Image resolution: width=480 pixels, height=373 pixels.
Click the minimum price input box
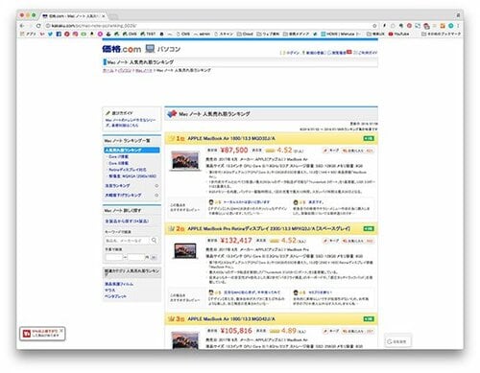(114, 257)
